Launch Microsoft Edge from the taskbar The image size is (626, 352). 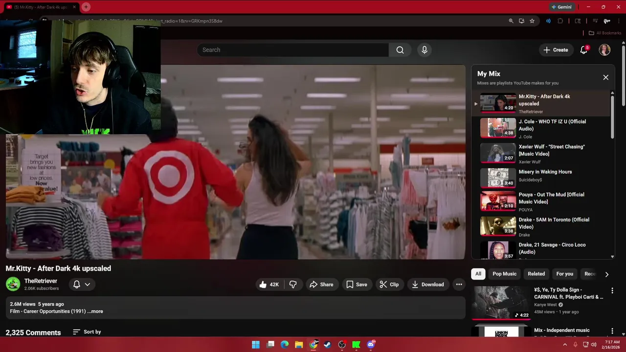click(x=285, y=345)
